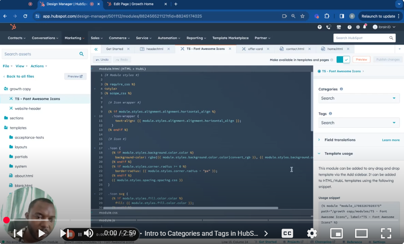Click the browser zoom magnifier icon
Screen dimensions: 404x244
point(293,16)
